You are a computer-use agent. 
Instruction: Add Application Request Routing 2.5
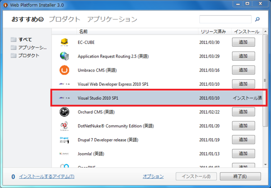(x=243, y=56)
